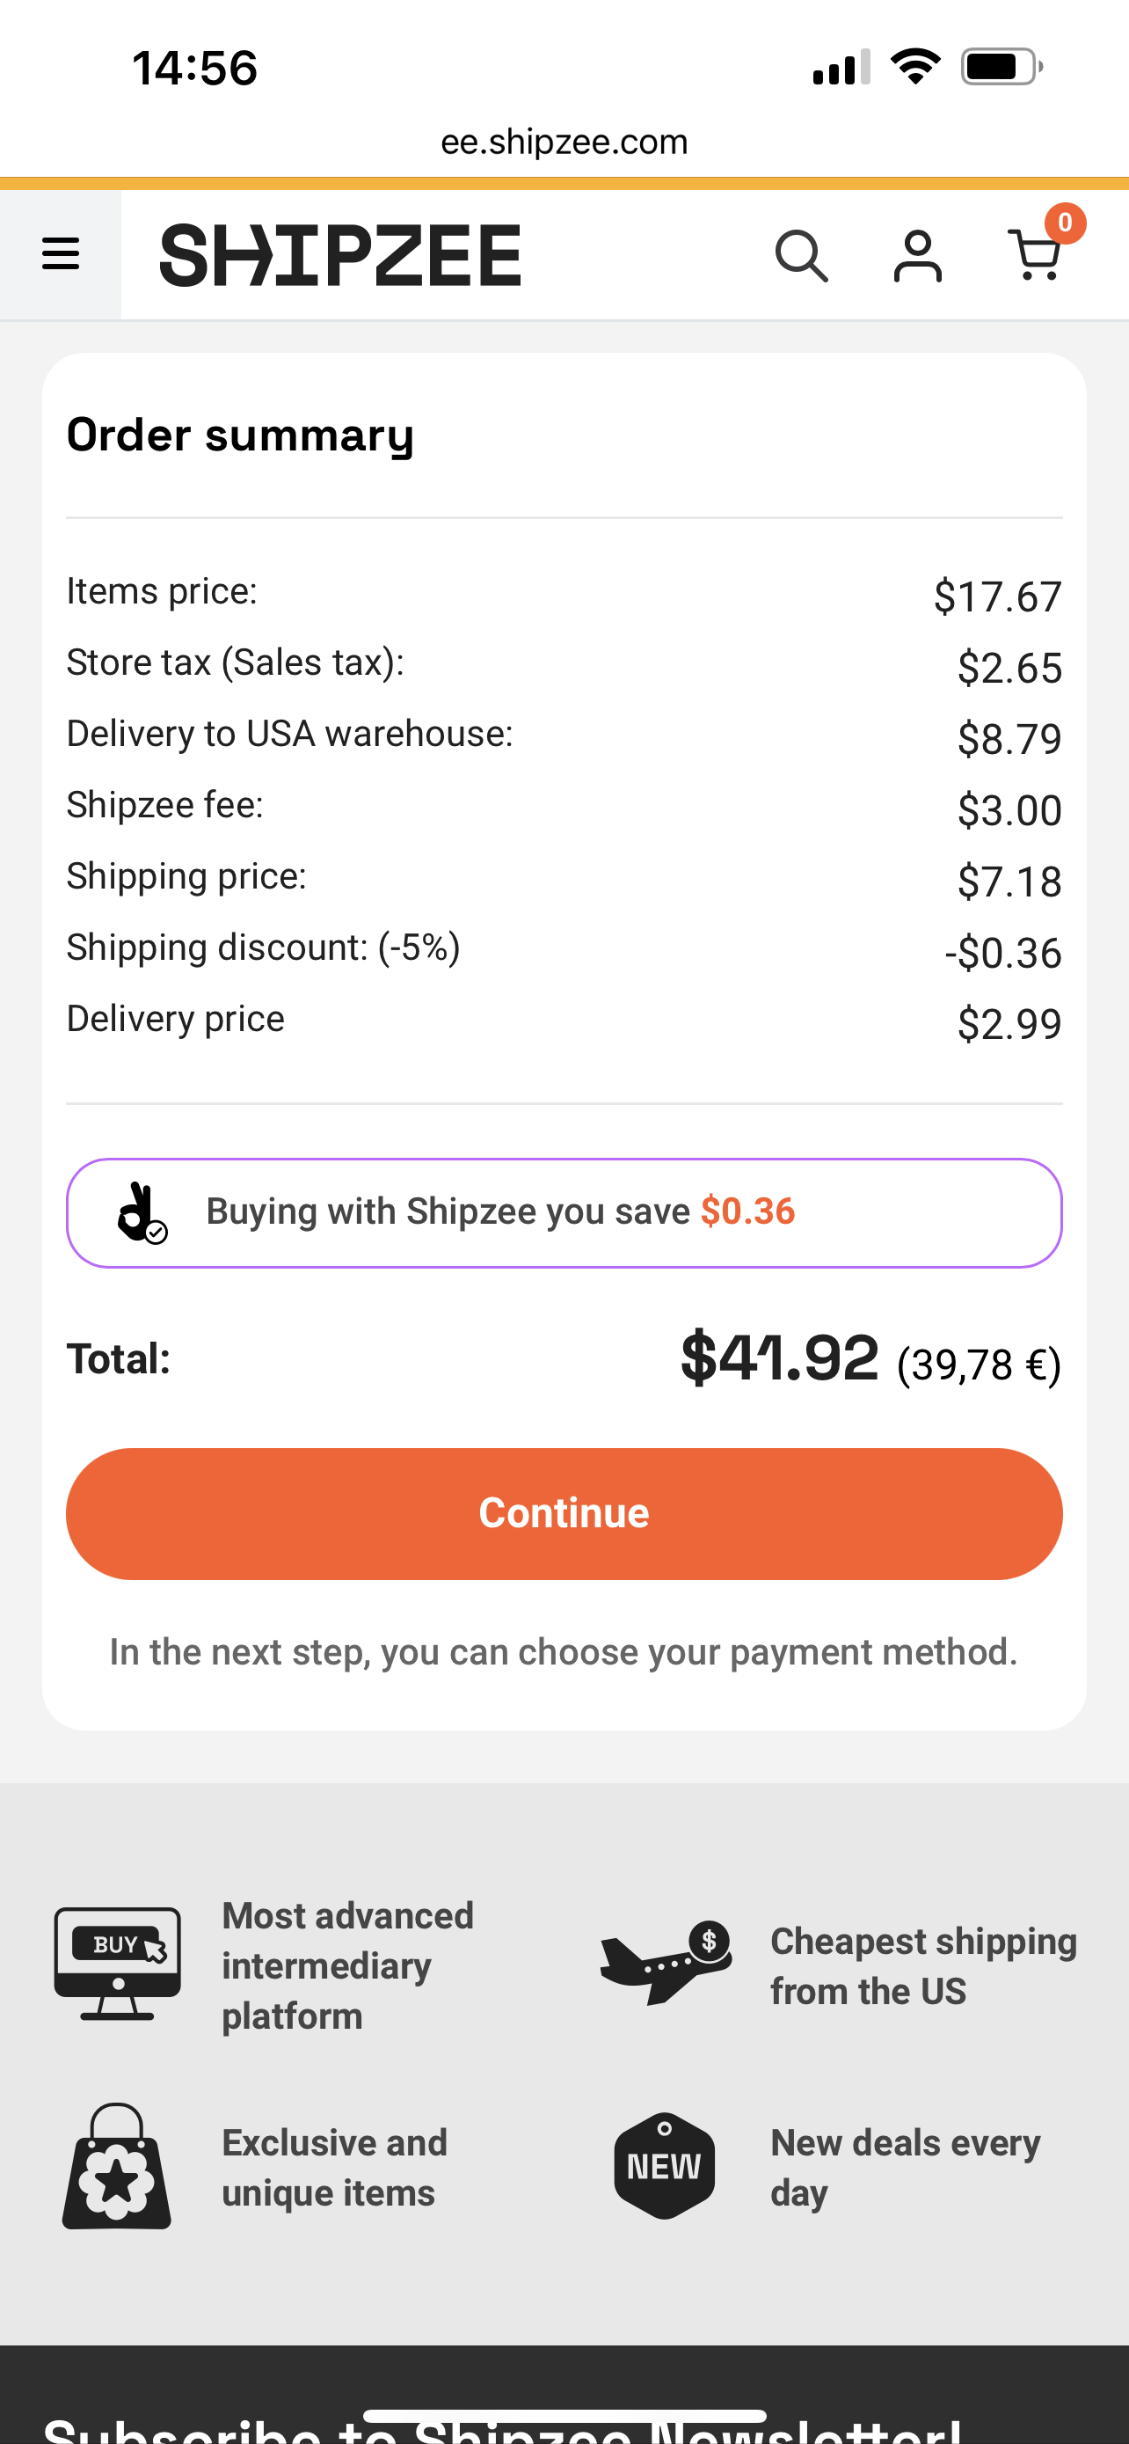Tap the cart badge showing 0

(1065, 223)
